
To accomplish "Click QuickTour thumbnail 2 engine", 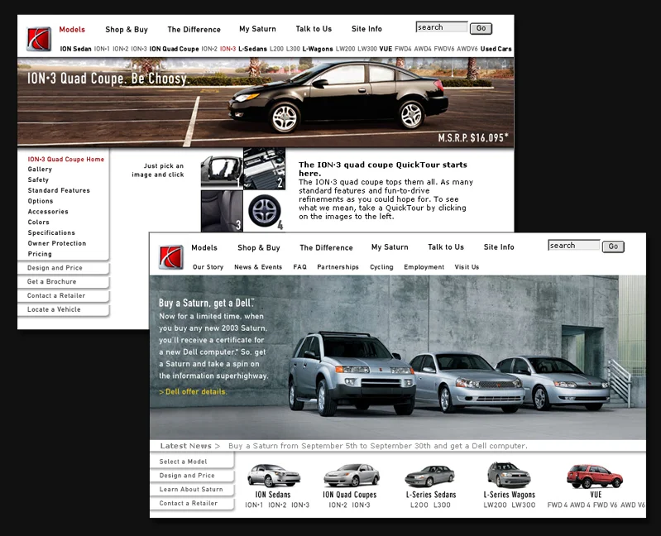I will pyautogui.click(x=264, y=169).
